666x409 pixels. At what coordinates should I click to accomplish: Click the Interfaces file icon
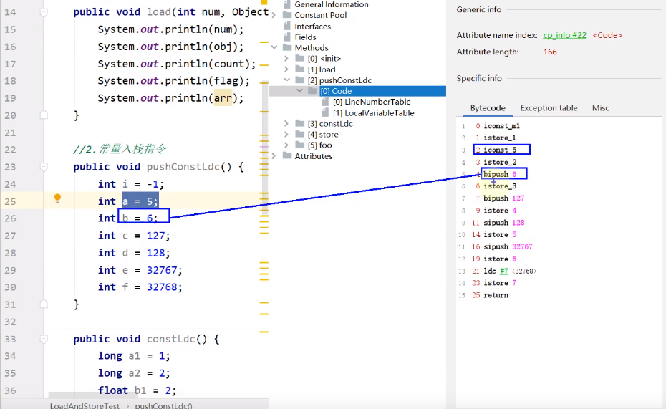pyautogui.click(x=287, y=26)
